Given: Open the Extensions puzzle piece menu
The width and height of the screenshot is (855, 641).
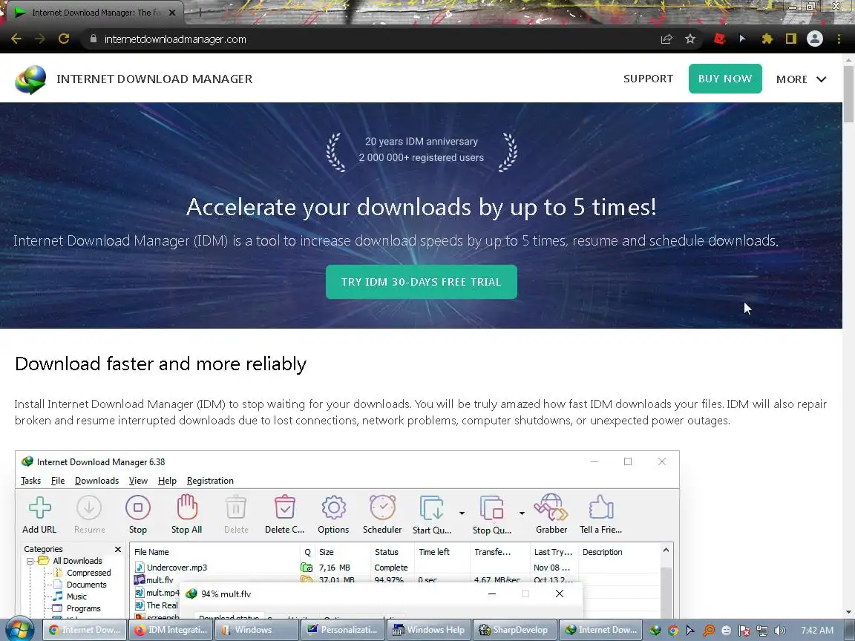Looking at the screenshot, I should (x=767, y=39).
